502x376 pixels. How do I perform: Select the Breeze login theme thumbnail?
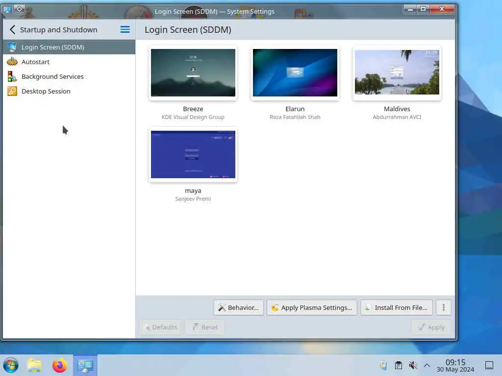(193, 72)
